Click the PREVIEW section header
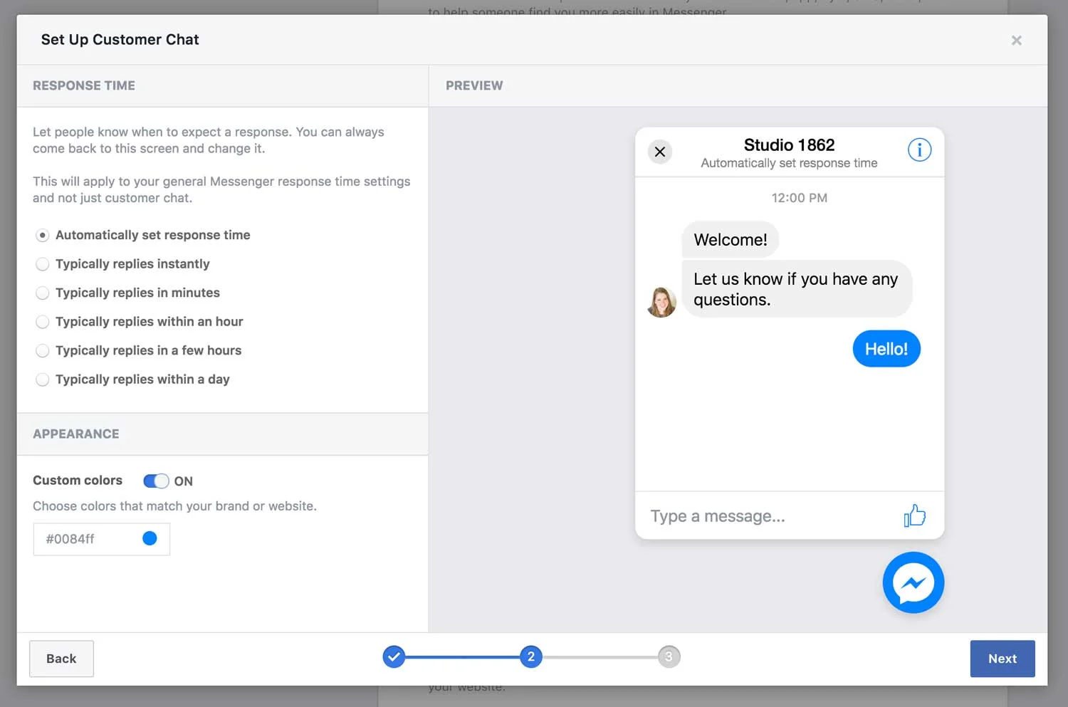Viewport: 1068px width, 707px height. (474, 85)
